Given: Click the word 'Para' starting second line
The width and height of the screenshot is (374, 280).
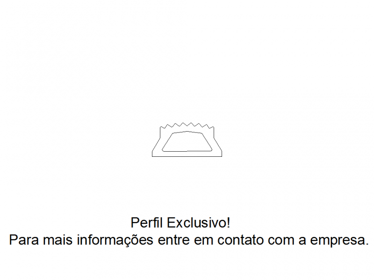Looking at the screenshot, I should pos(24,240).
